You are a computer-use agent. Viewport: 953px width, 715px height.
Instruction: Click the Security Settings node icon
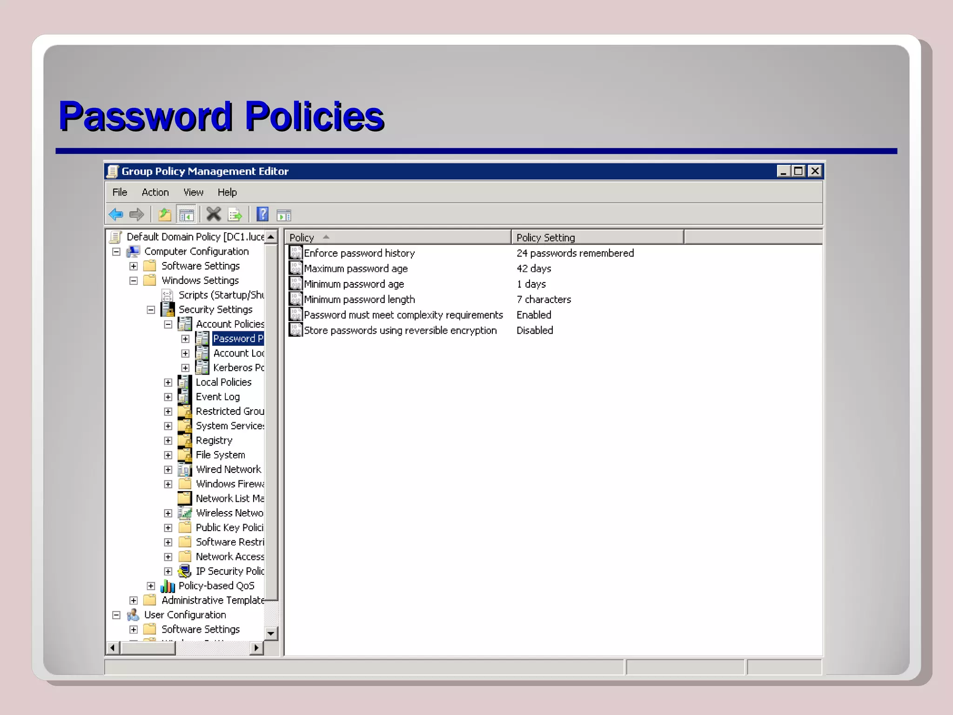[168, 309]
